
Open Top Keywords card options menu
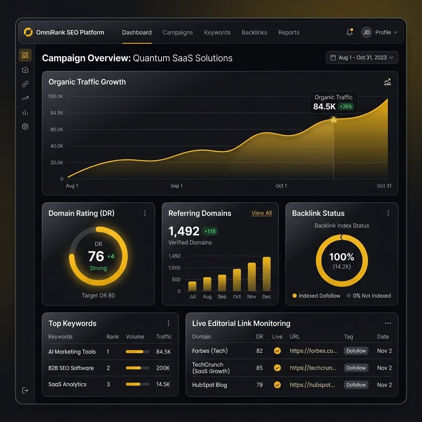169,323
